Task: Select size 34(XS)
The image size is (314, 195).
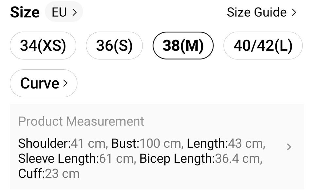Action: coord(43,45)
